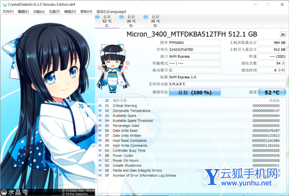Click the 属性名称 column header
The height and width of the screenshot is (196, 289).
click(x=119, y=100)
